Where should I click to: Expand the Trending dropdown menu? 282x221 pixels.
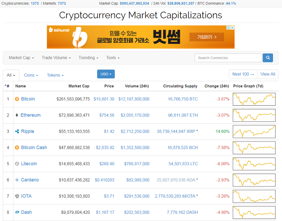pyautogui.click(x=88, y=58)
